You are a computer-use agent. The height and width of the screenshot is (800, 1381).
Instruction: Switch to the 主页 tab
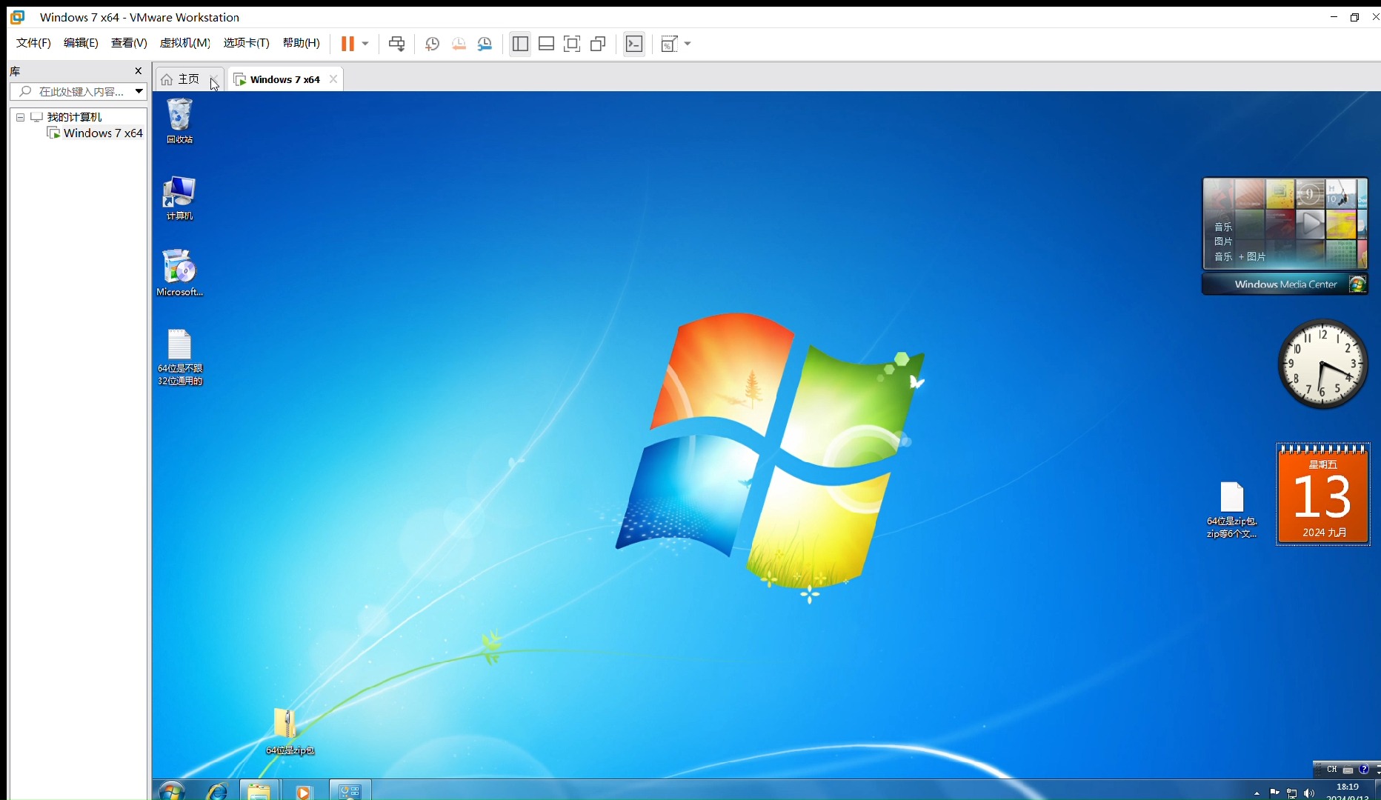pos(189,79)
